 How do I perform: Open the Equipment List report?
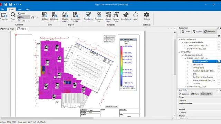click(99, 17)
